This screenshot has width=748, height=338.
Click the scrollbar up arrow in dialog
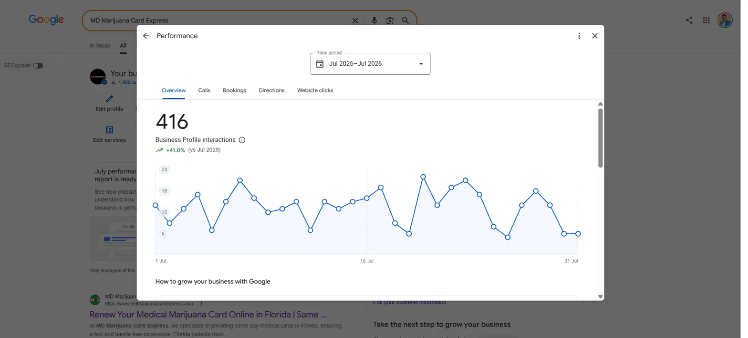pyautogui.click(x=601, y=104)
